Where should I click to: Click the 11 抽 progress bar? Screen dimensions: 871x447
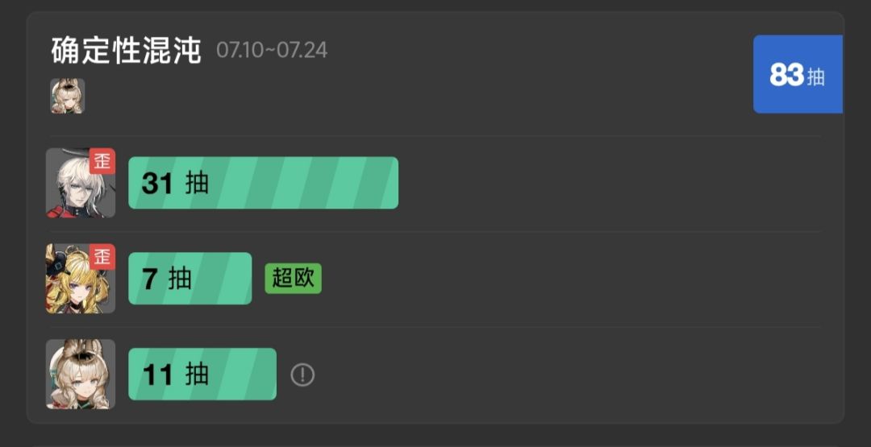tap(202, 375)
